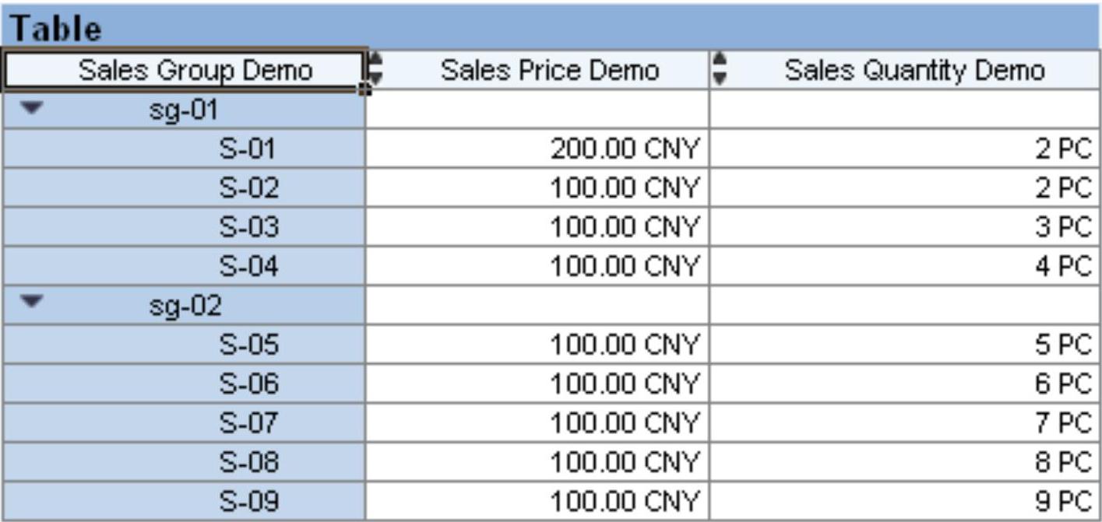This screenshot has width=1102, height=522.
Task: Select row S-02 in the table
Action: [248, 188]
